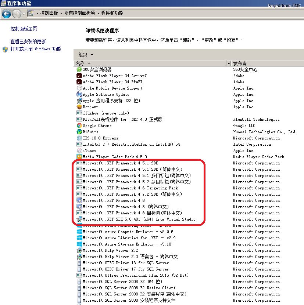Click publisher Intel Corporation cell
Screen dimensions: 304x305
point(252,144)
